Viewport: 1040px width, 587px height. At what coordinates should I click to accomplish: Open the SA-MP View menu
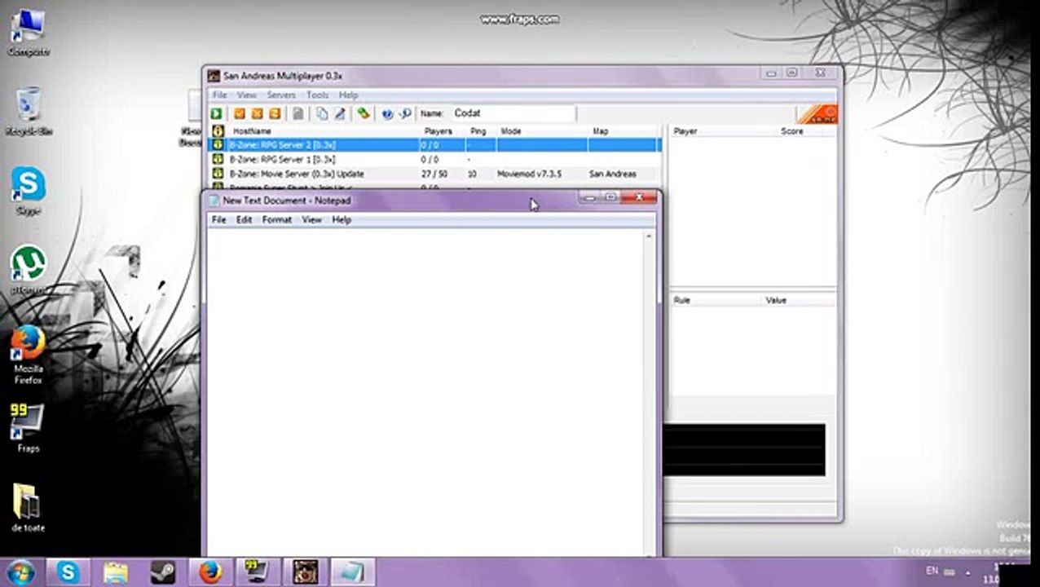point(246,95)
